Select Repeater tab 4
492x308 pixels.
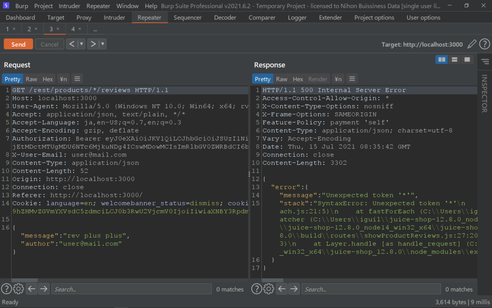coord(73,29)
